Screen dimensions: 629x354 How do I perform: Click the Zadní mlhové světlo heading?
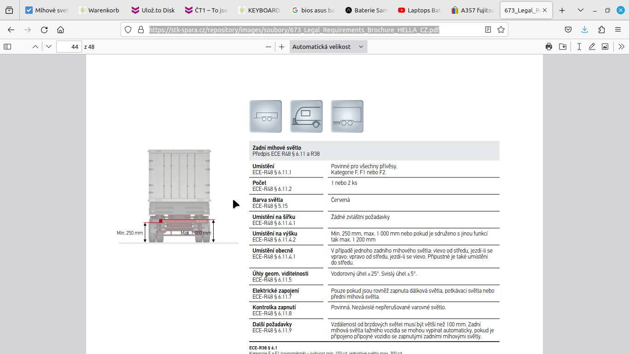[x=277, y=148]
